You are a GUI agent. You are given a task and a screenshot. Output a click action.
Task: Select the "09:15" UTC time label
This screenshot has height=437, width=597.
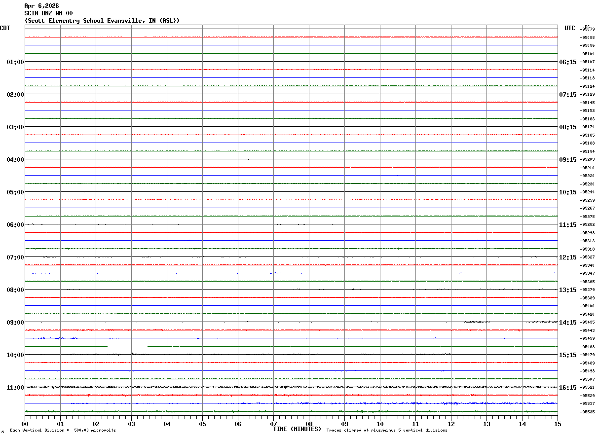[567, 160]
